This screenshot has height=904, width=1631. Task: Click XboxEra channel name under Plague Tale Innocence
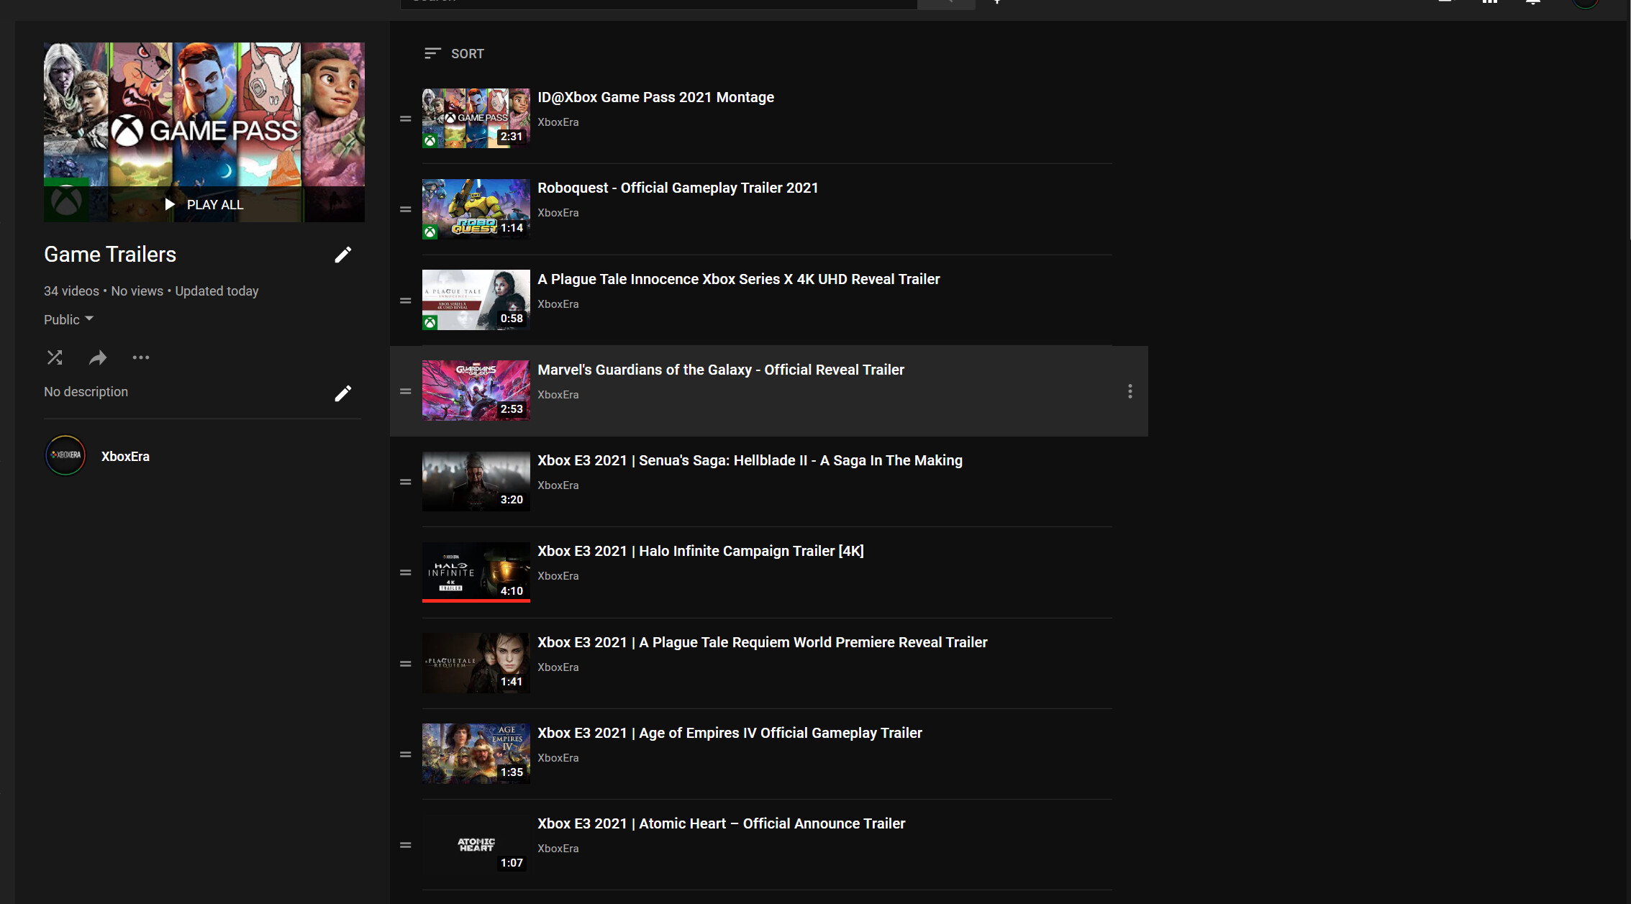[x=558, y=304]
